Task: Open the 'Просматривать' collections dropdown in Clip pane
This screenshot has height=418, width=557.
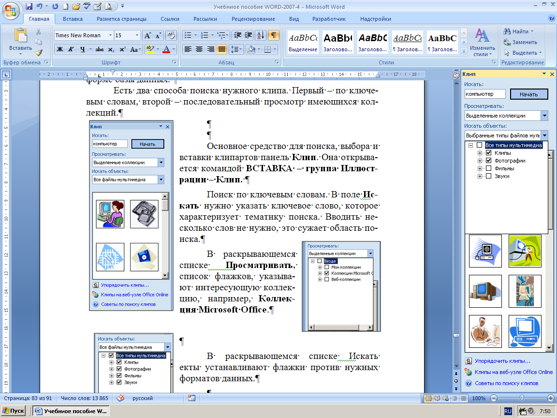Action: (x=544, y=116)
